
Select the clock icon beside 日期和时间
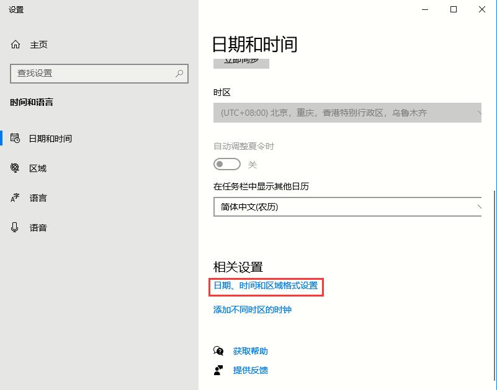coord(15,138)
